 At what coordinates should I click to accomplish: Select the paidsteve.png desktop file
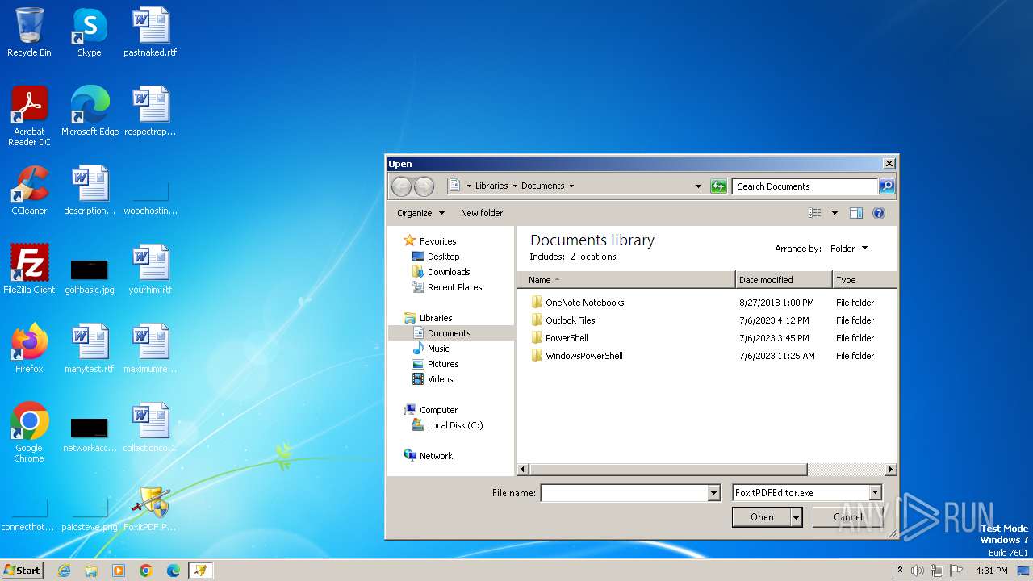pyautogui.click(x=90, y=516)
